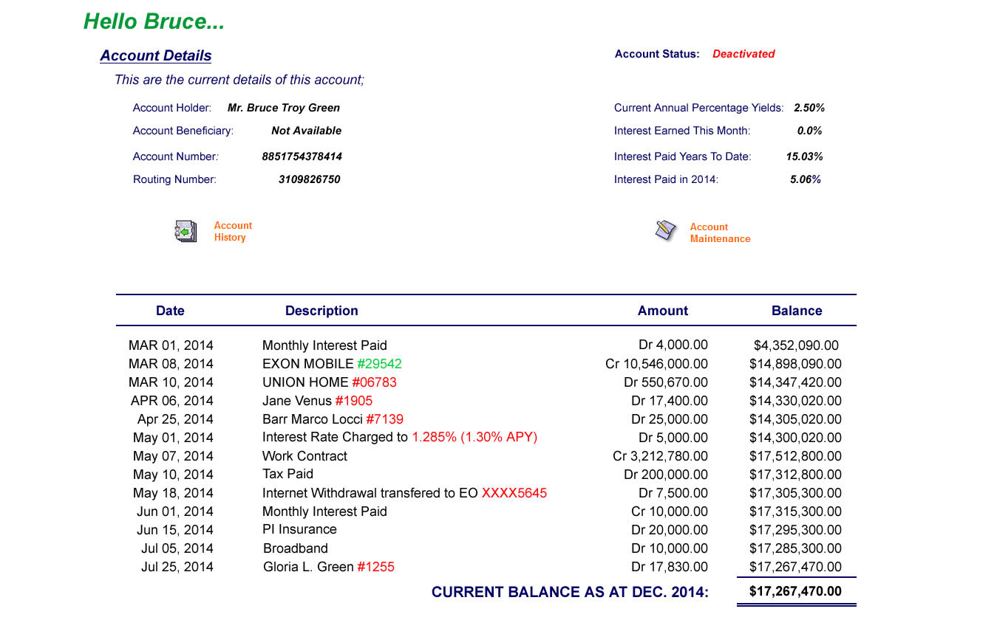Viewport: 997px width, 634px height.
Task: Click the Balance column header
Action: pos(796,311)
